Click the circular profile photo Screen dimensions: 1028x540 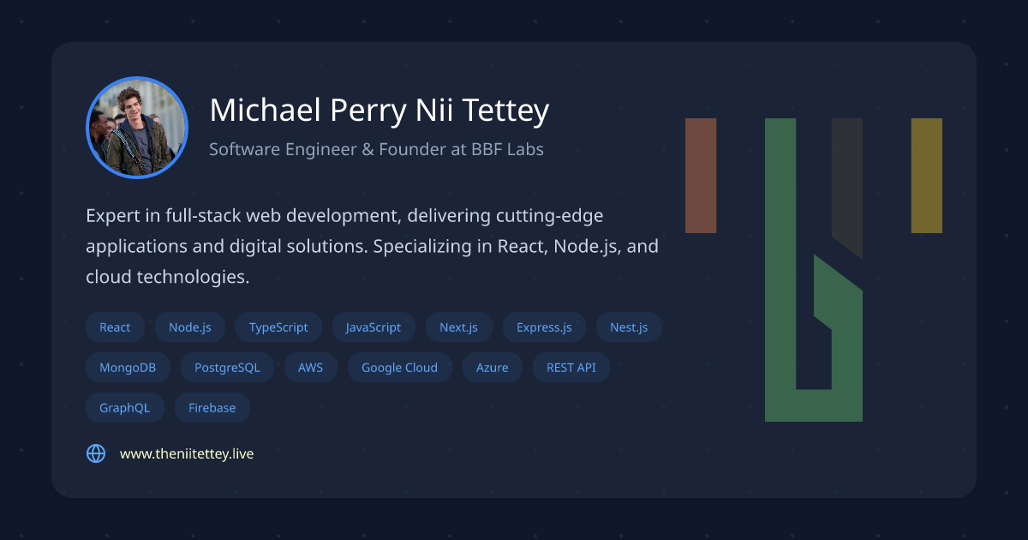[x=137, y=128]
